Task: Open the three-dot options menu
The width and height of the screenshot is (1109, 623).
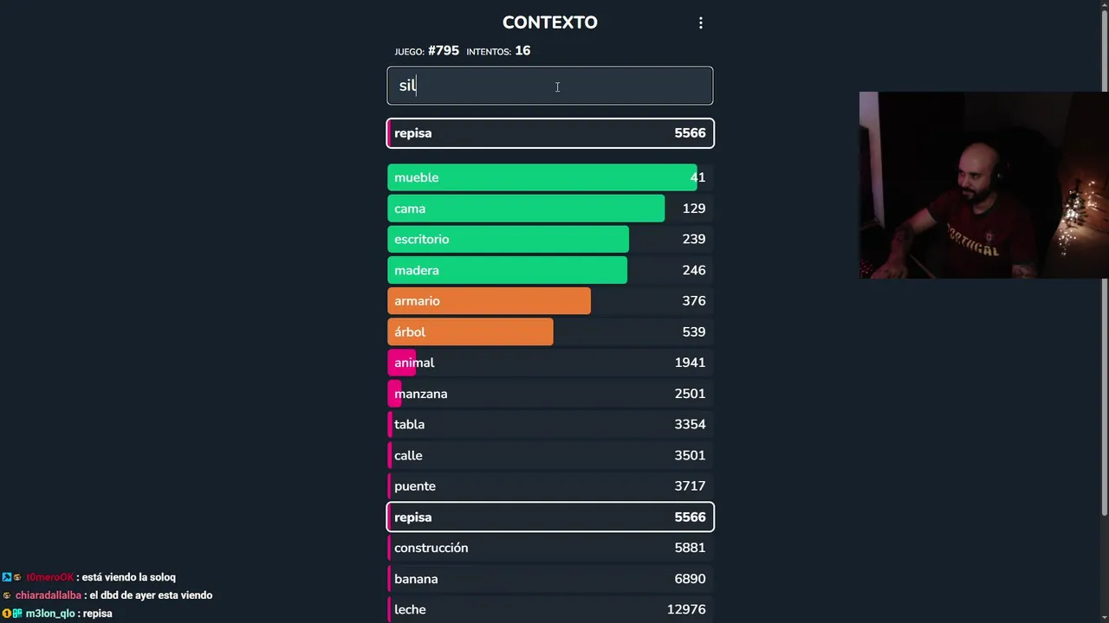Action: 701,23
